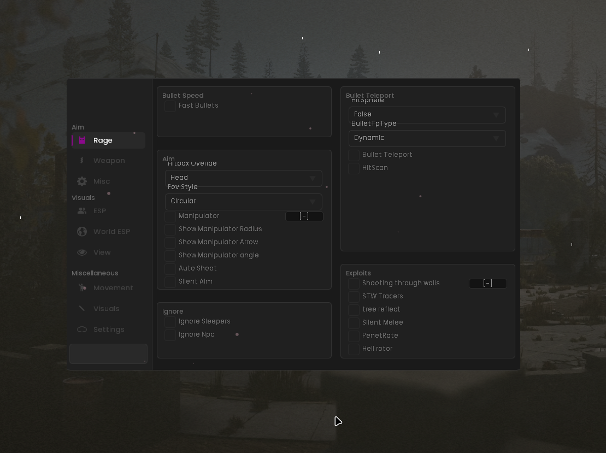Open the Fov Style dropdown showing Circular
606x453 pixels.
(x=244, y=202)
